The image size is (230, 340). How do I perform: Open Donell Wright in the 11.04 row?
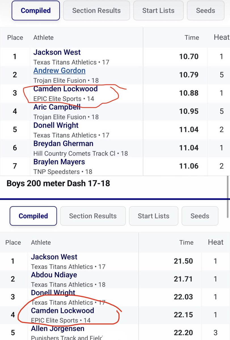coord(56,125)
